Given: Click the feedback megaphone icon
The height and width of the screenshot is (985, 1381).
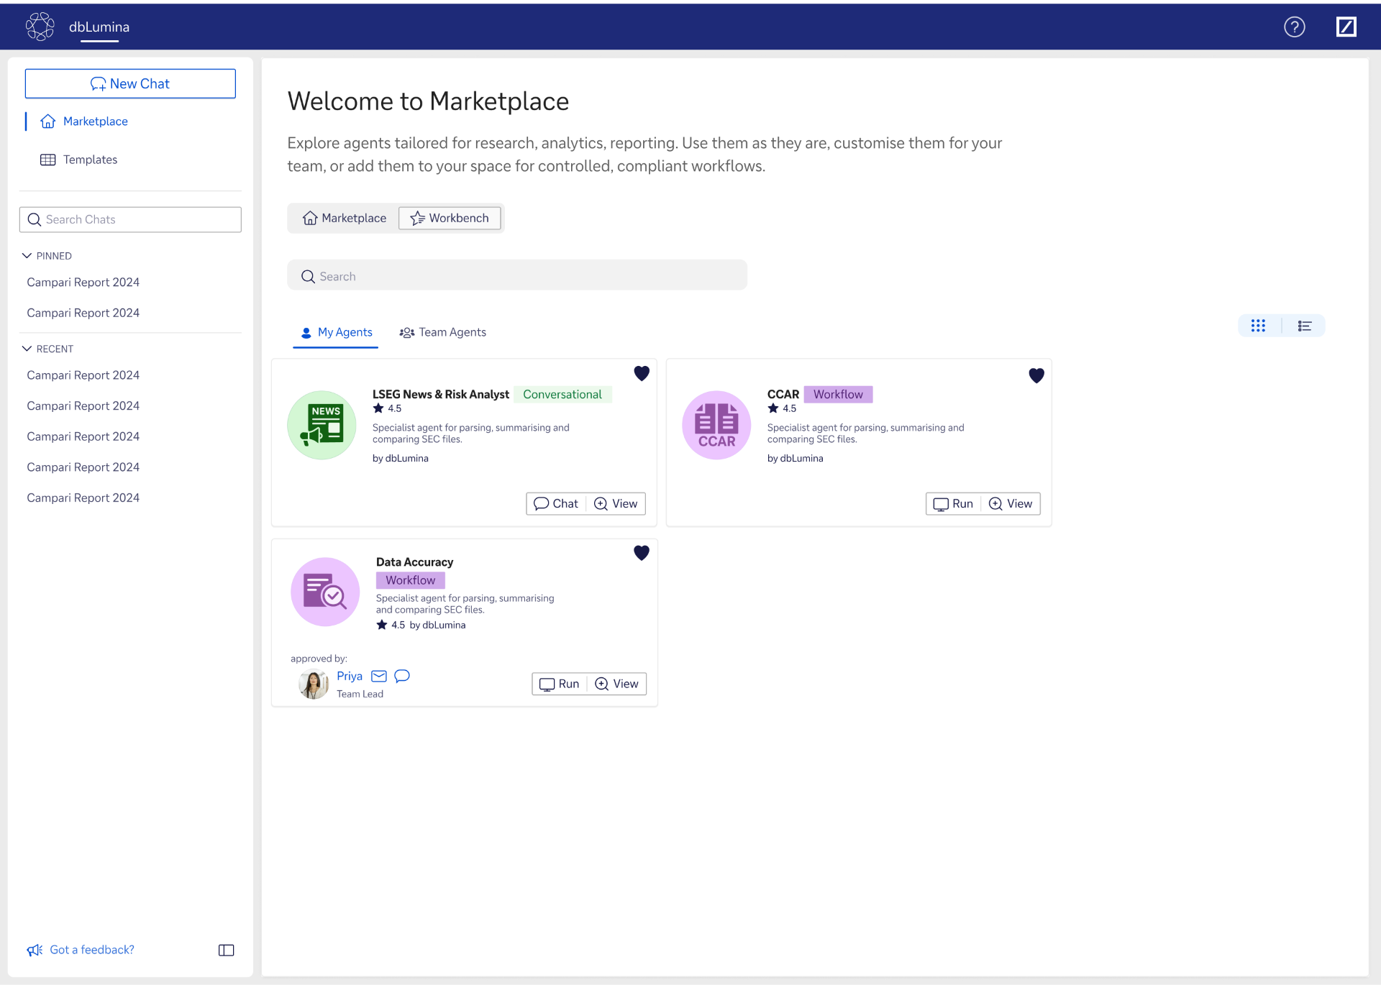Looking at the screenshot, I should point(35,950).
